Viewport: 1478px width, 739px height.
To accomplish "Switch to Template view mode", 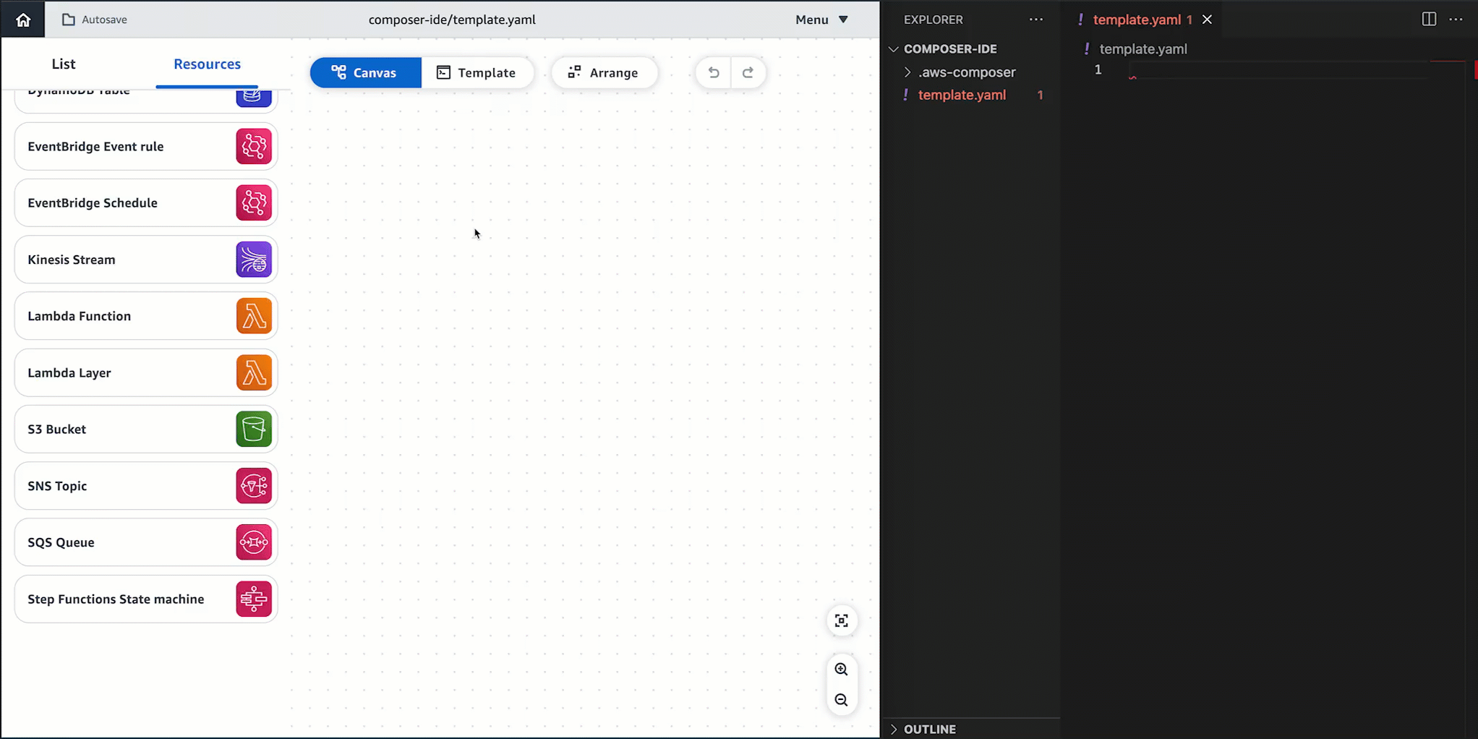I will coord(477,72).
